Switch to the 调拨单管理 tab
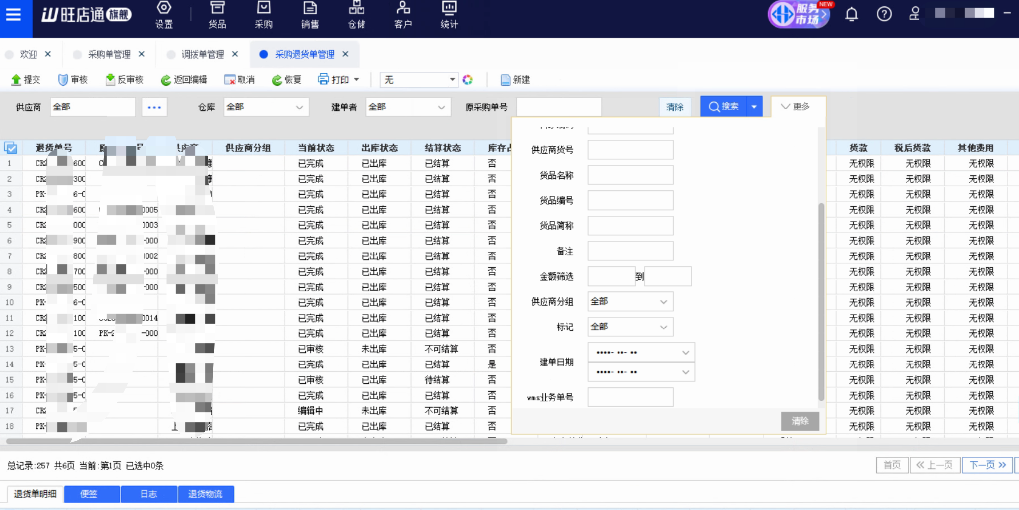Viewport: 1019px width, 510px height. point(202,54)
